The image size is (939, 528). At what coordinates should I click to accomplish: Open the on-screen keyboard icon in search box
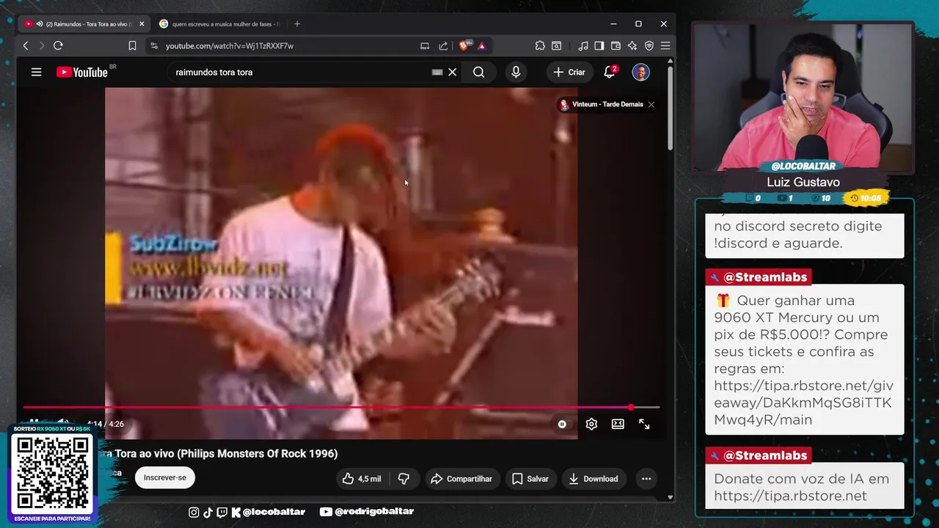437,72
